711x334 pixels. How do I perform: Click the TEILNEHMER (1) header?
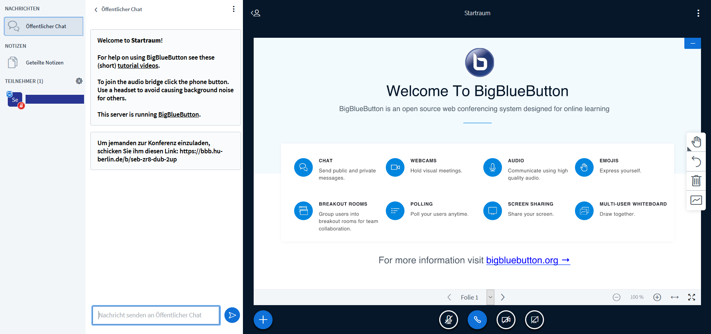click(x=24, y=81)
